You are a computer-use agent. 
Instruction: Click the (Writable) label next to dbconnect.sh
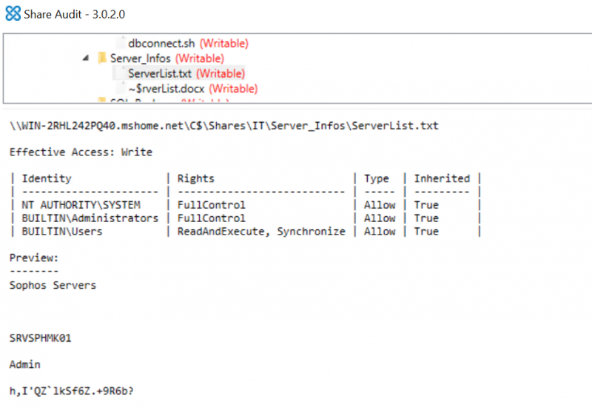pos(224,44)
